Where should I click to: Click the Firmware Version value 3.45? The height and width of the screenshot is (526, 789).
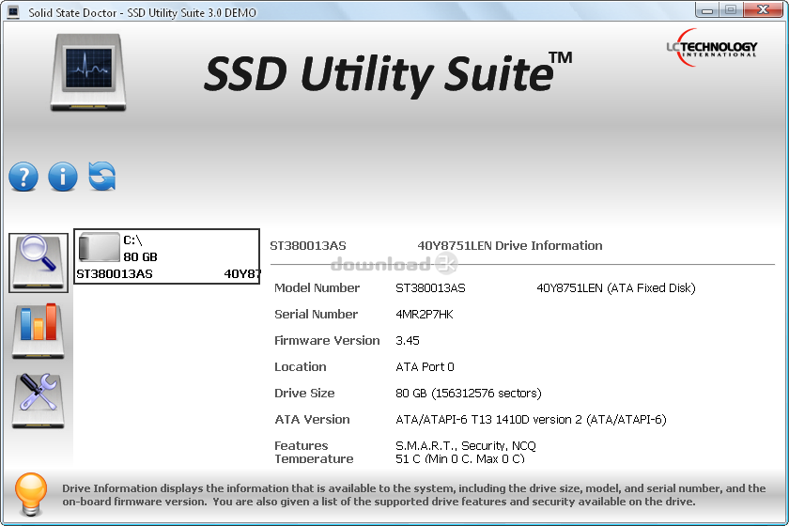coord(408,341)
